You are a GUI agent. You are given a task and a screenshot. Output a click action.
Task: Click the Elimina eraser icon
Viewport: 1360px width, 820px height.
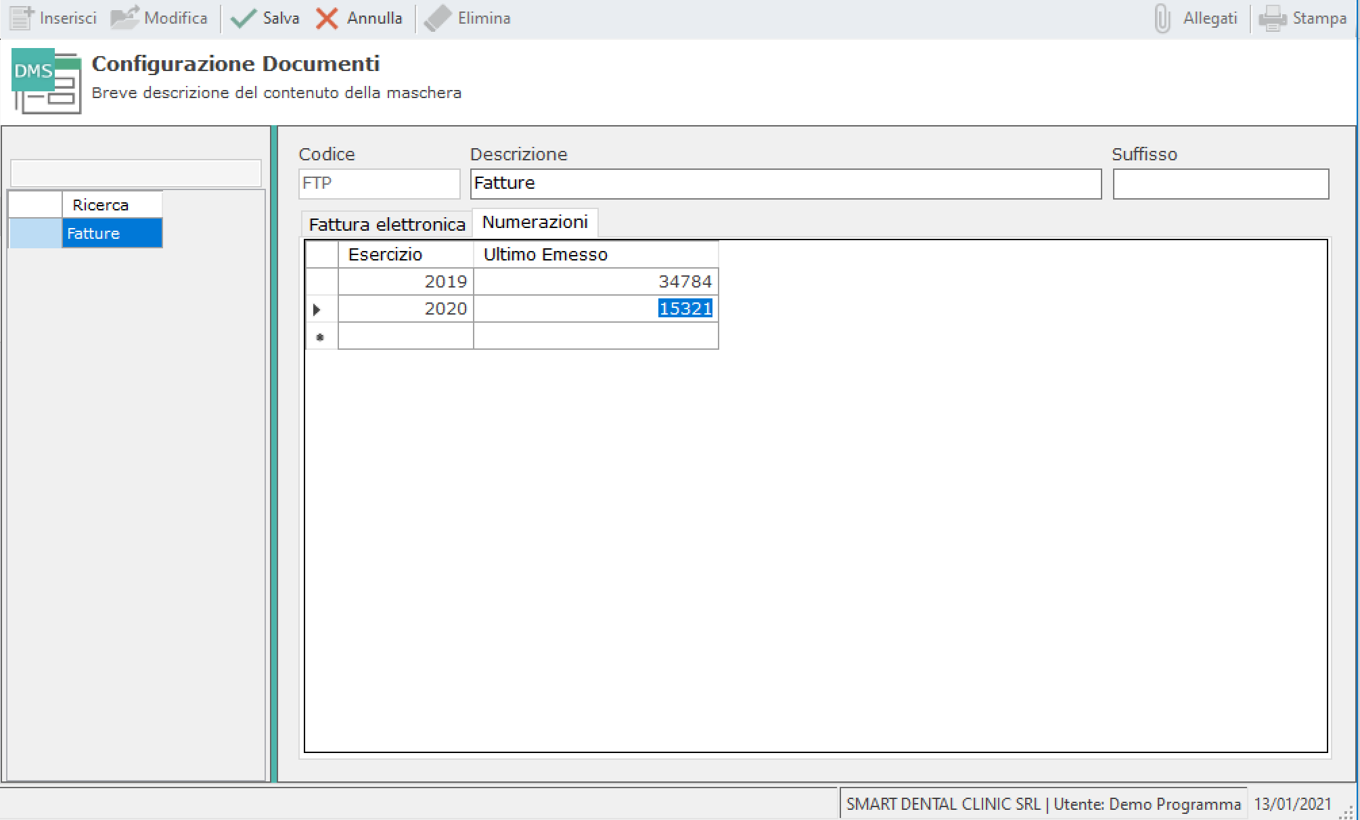pos(438,18)
